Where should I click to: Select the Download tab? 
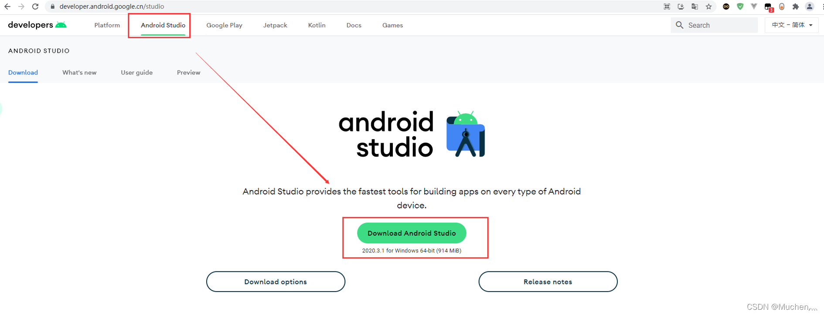click(23, 73)
